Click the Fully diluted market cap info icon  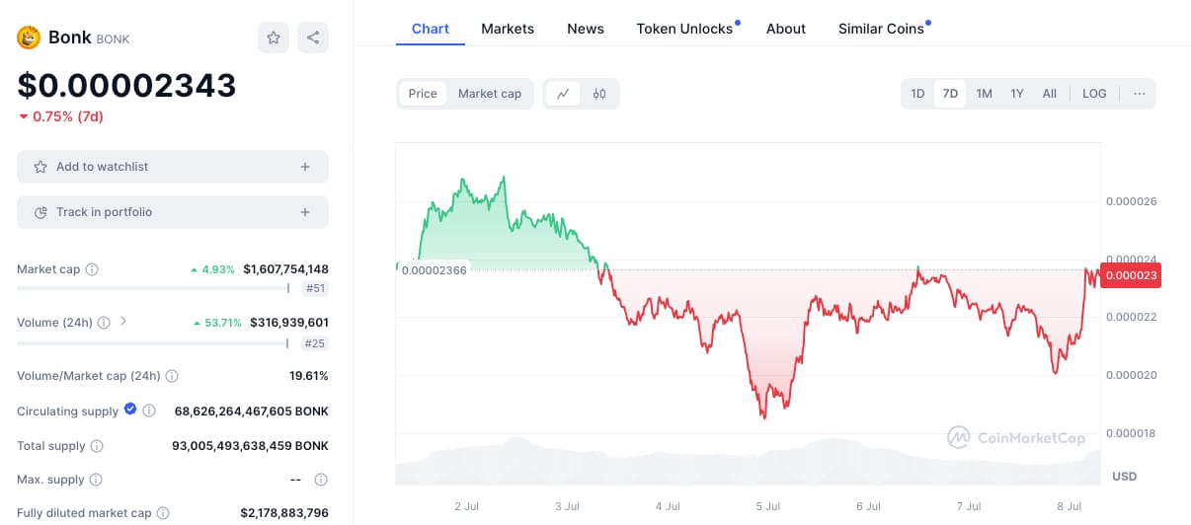pos(163,513)
